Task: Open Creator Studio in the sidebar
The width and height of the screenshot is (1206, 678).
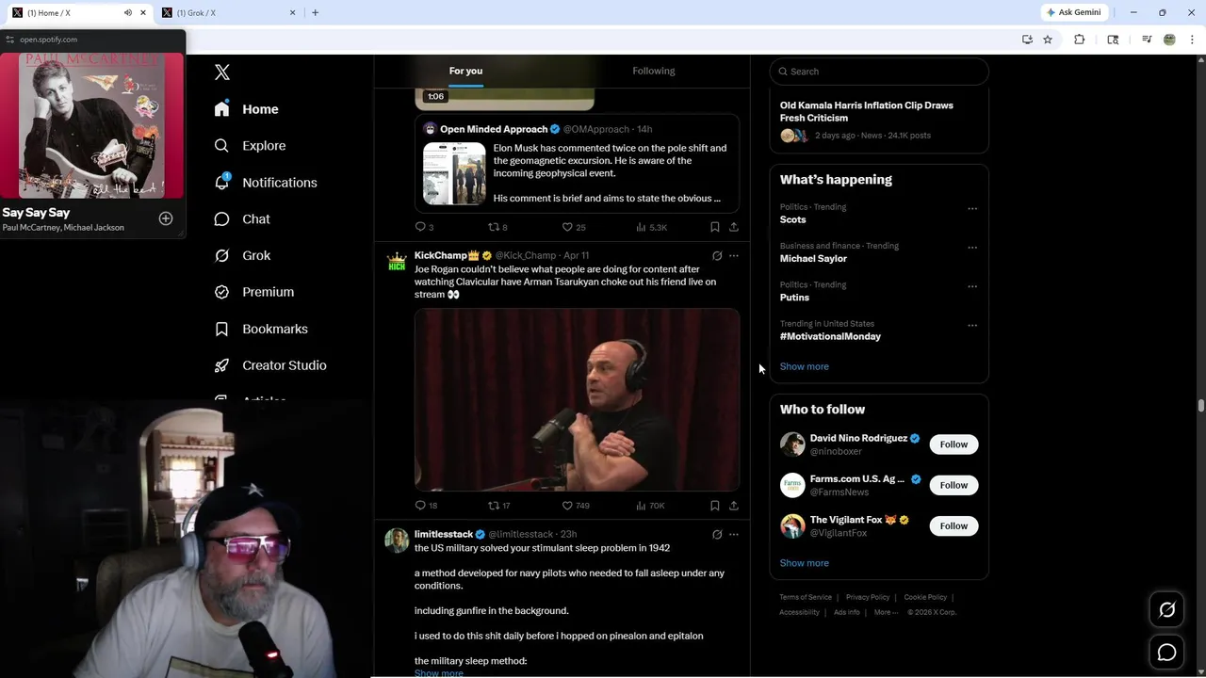Action: (270, 365)
